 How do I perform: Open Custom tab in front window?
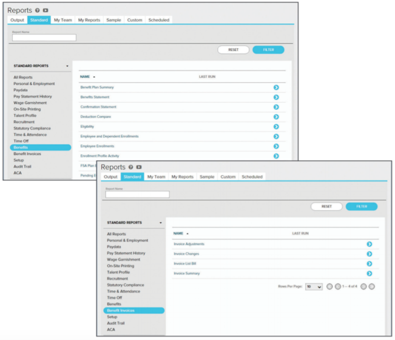(228, 177)
